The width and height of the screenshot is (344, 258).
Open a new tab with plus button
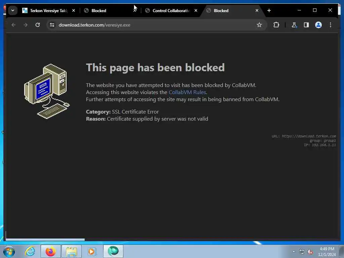(269, 10)
